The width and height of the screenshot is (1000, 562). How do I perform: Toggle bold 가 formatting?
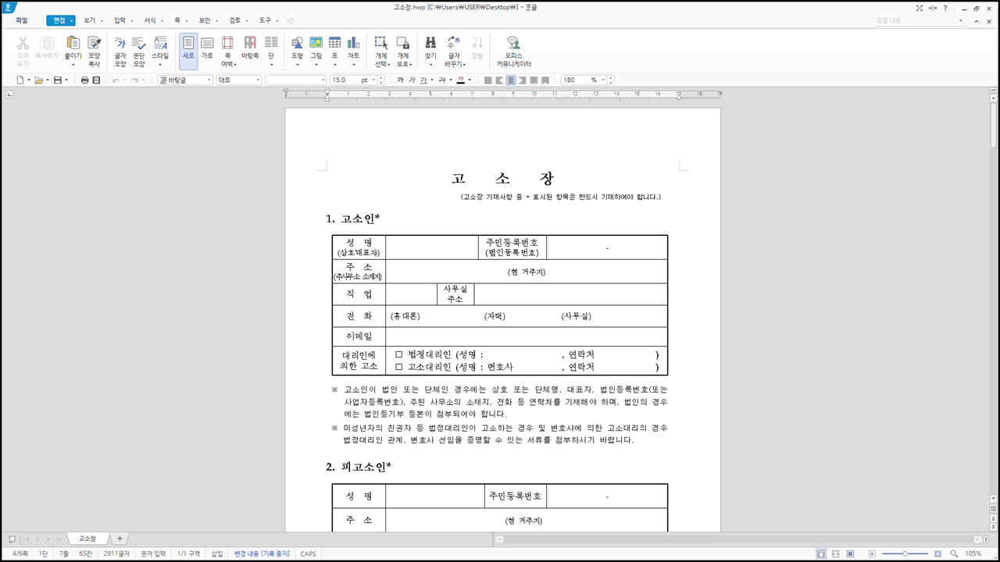[x=400, y=80]
